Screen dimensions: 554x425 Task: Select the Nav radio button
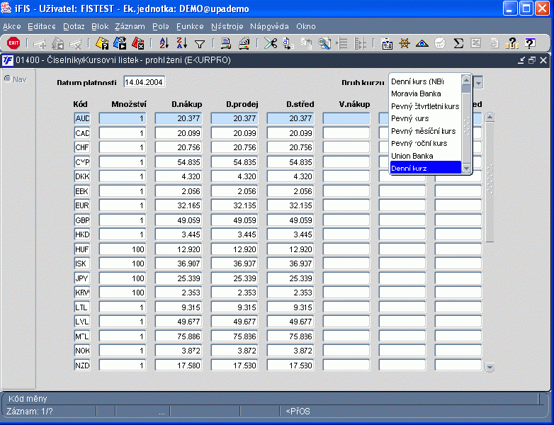pos(8,79)
